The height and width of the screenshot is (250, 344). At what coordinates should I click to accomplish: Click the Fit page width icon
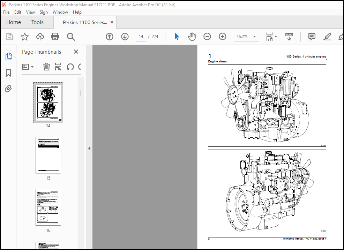pyautogui.click(x=269, y=37)
